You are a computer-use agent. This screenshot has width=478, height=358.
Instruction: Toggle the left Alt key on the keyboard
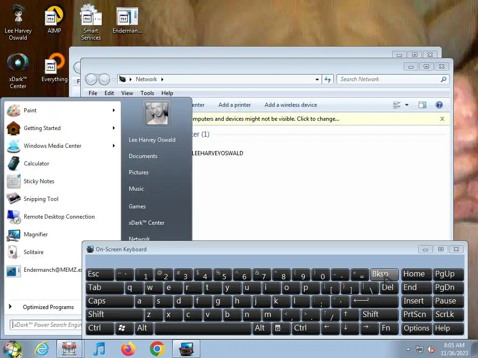[x=144, y=328]
